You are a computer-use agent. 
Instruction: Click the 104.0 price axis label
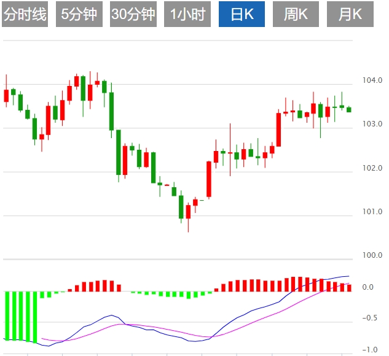(x=372, y=80)
